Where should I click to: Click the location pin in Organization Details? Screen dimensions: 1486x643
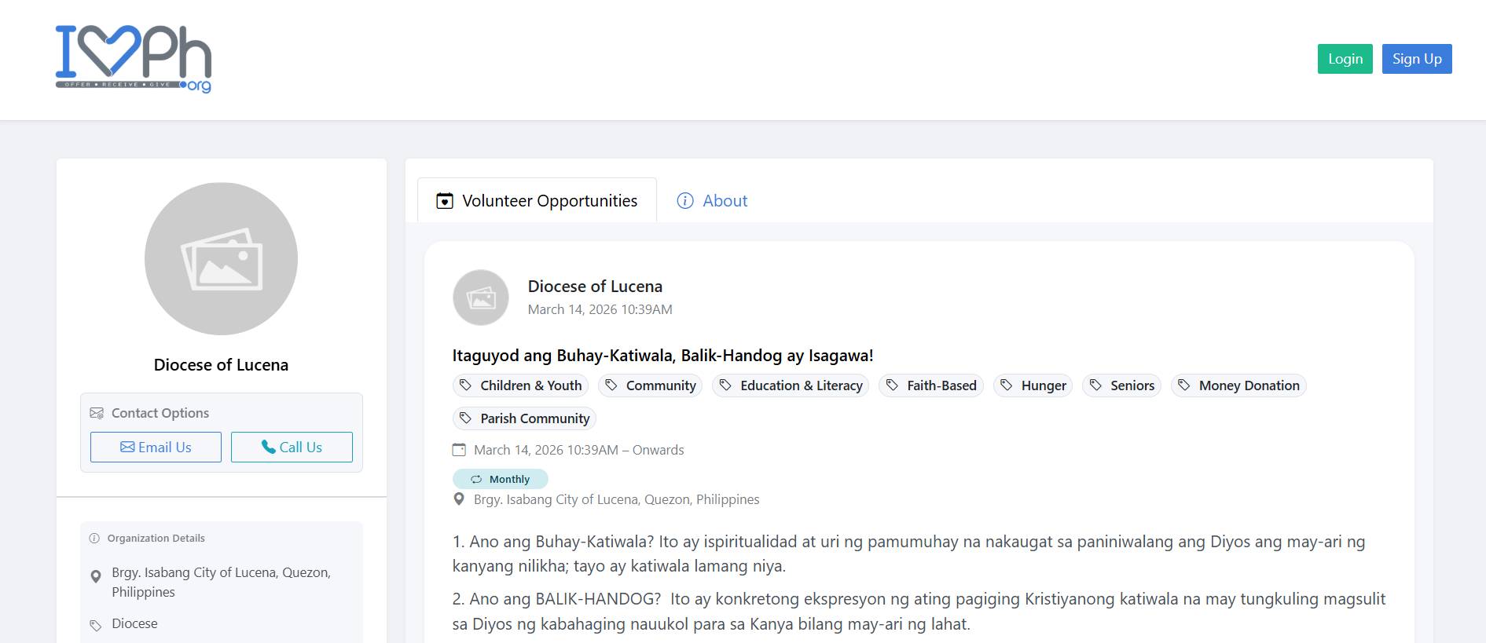tap(96, 577)
